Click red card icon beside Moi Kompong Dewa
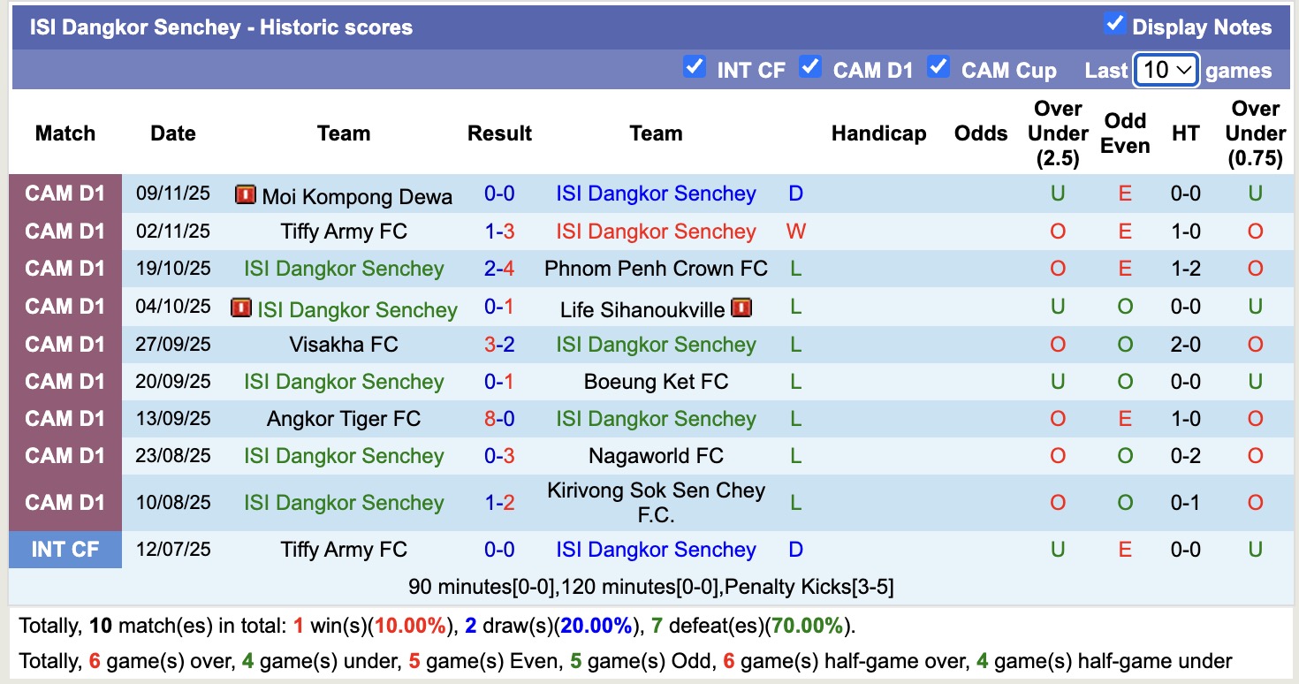 coord(245,195)
